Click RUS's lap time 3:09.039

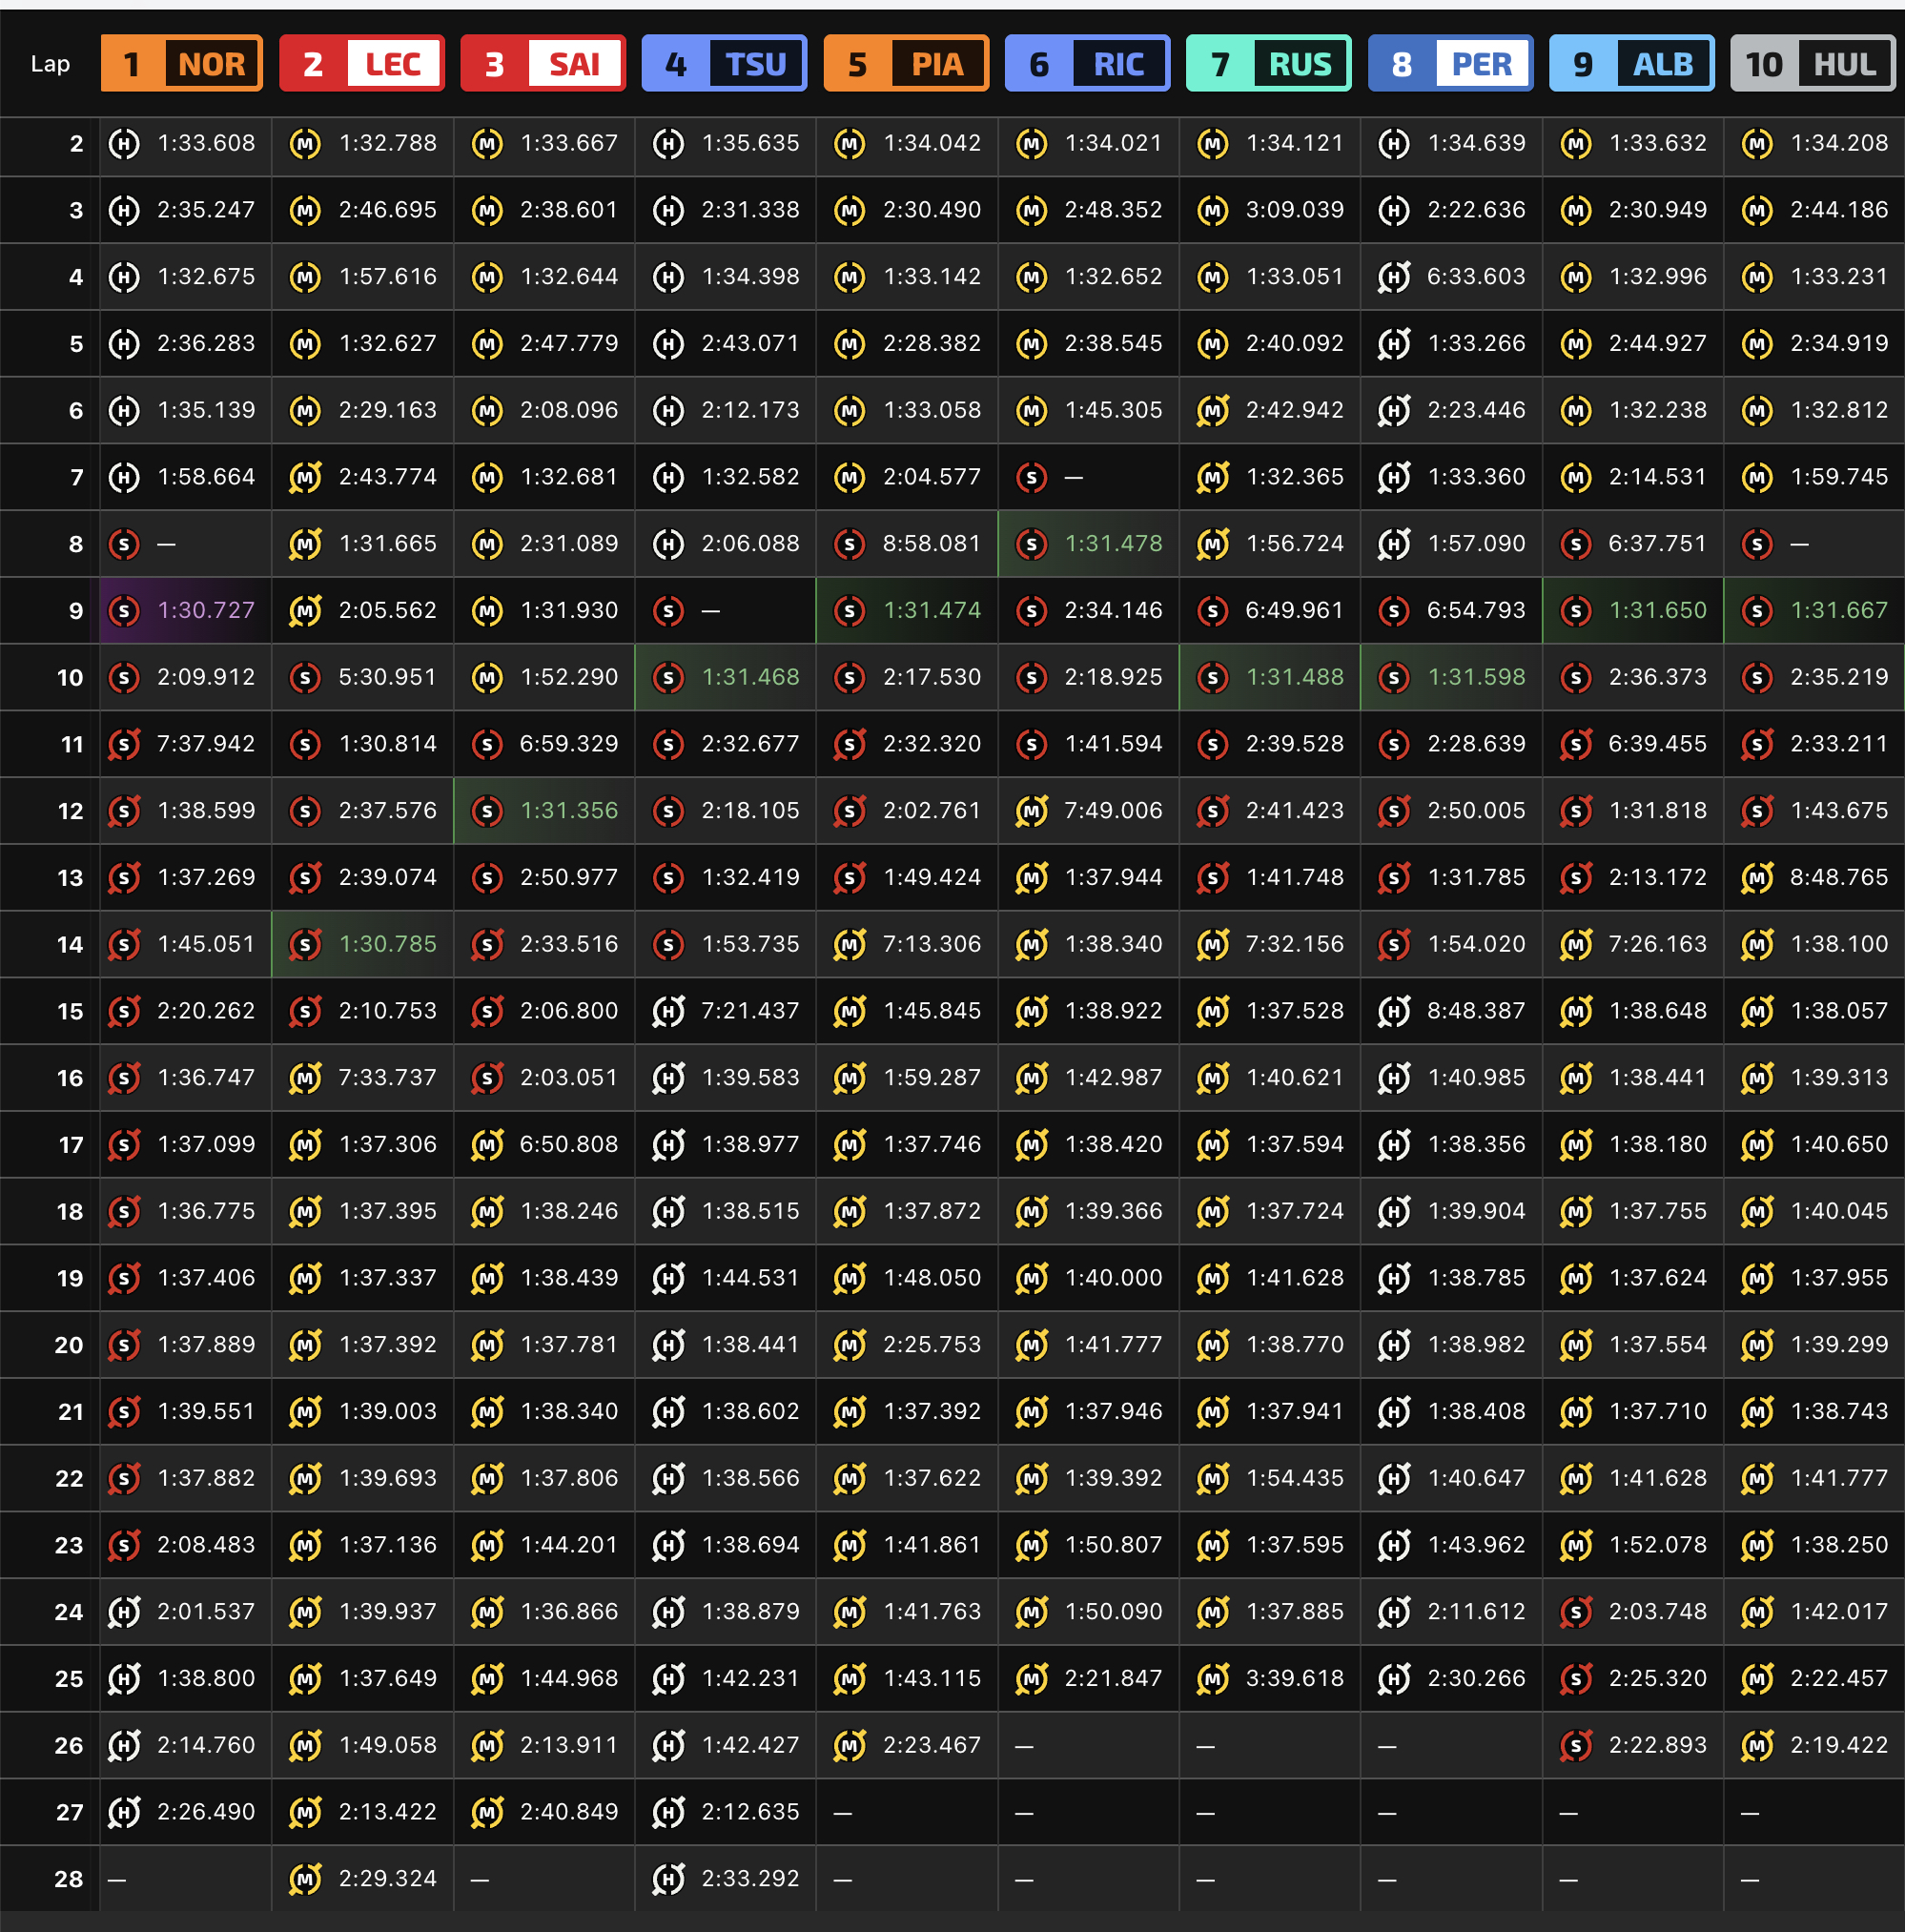pos(1295,210)
